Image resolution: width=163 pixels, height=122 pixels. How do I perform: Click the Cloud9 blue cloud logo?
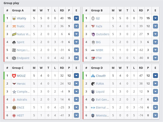[x=93, y=76]
